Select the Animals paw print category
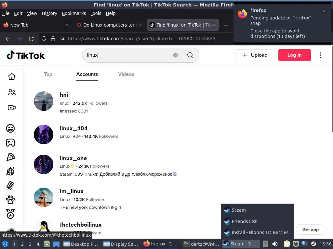The width and height of the screenshot is (333, 249). [10, 200]
